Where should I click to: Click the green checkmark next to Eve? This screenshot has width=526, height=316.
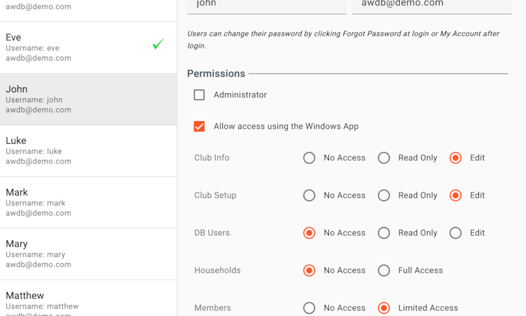tap(158, 44)
